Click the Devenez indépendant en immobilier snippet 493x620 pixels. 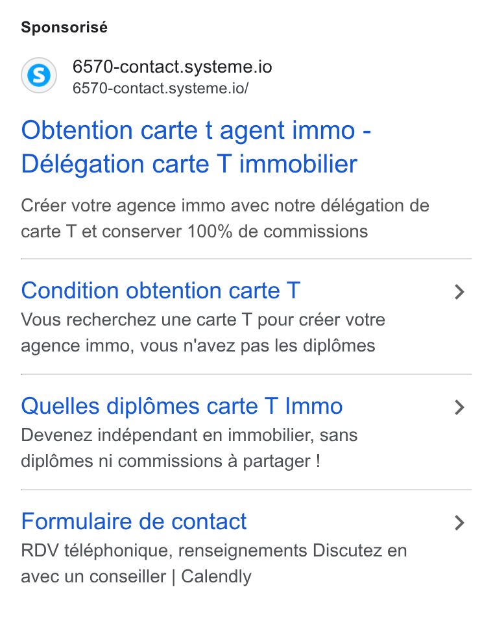pyautogui.click(x=189, y=448)
